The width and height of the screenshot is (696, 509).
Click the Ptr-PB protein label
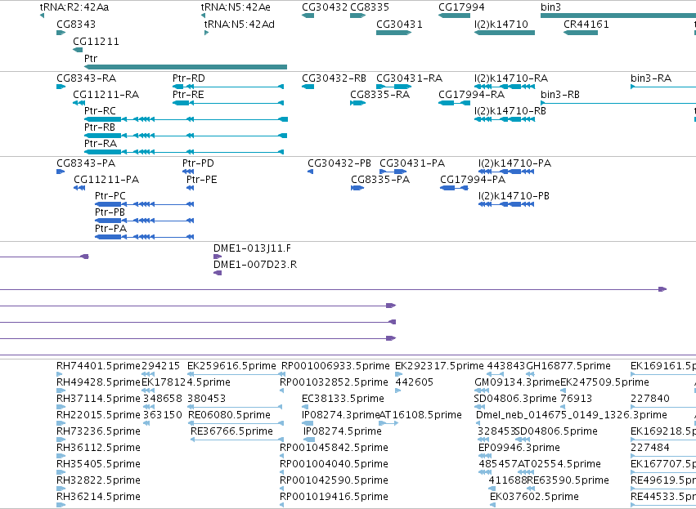click(x=110, y=212)
